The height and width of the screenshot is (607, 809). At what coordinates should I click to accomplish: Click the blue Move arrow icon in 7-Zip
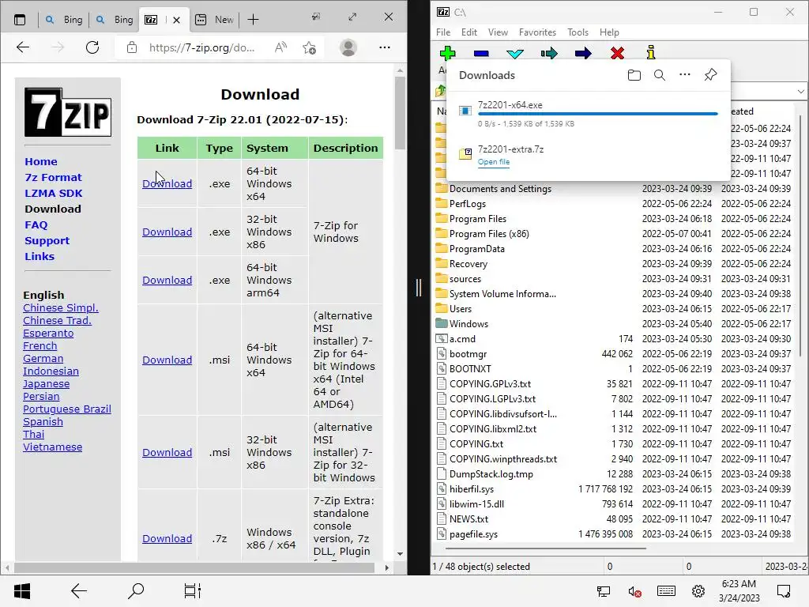point(583,53)
